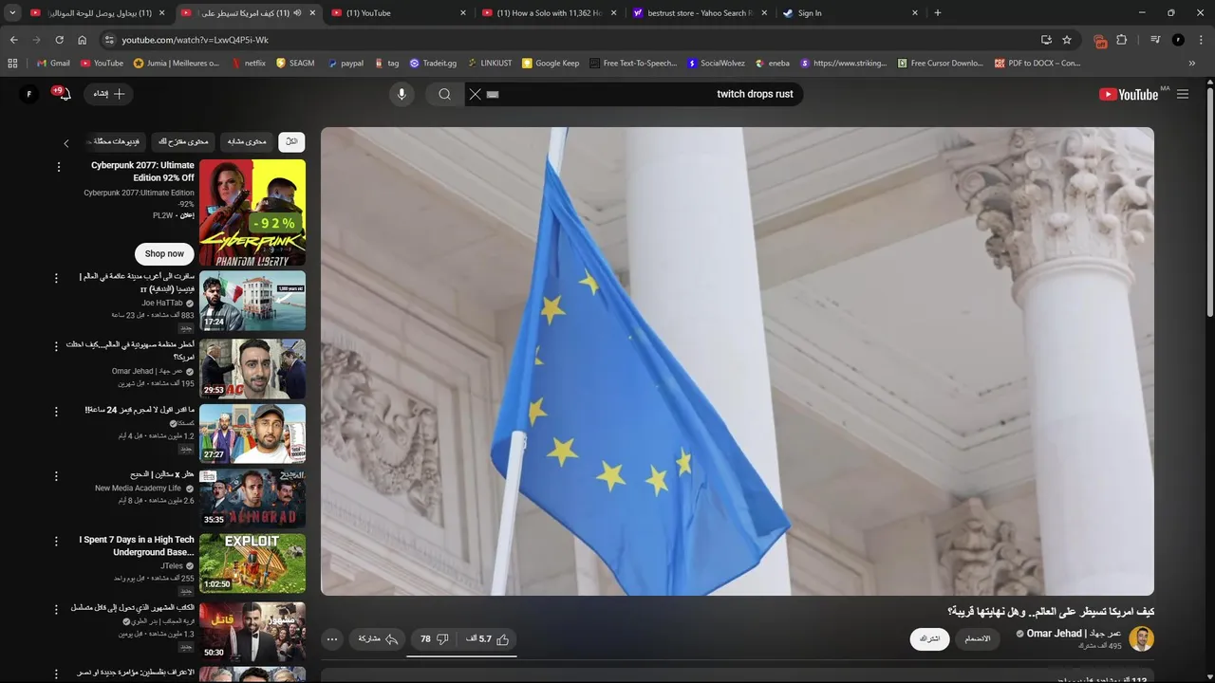1215x683 pixels.
Task: Click the main video player area
Action: click(738, 361)
